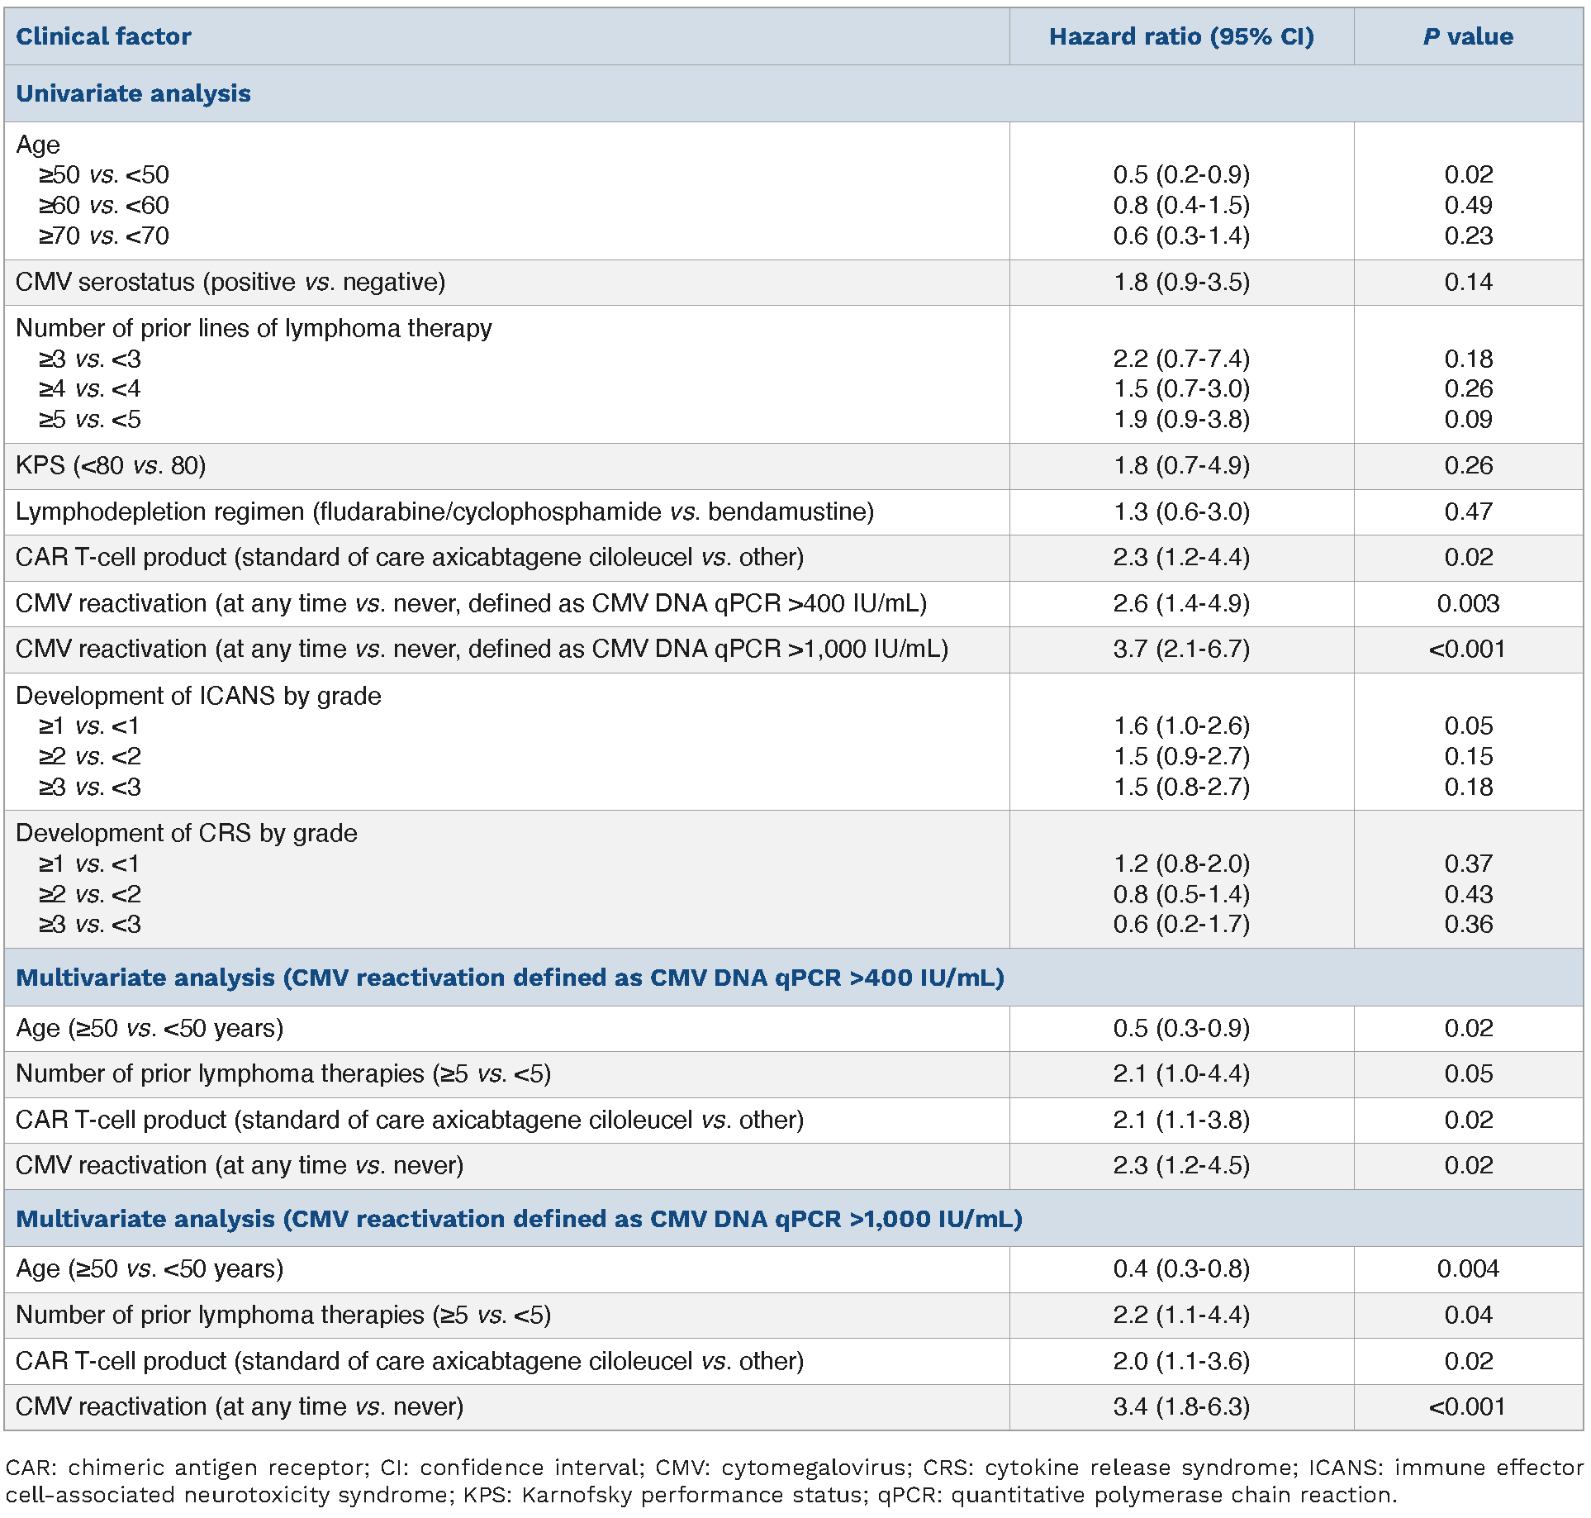Select the ≥70 vs. <70 age row
This screenshot has width=1591, height=1518.
tap(103, 236)
